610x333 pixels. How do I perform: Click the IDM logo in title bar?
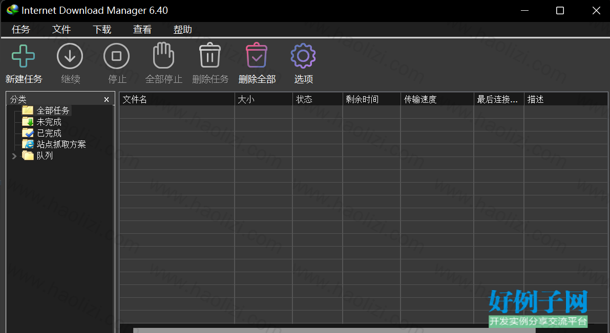12,10
